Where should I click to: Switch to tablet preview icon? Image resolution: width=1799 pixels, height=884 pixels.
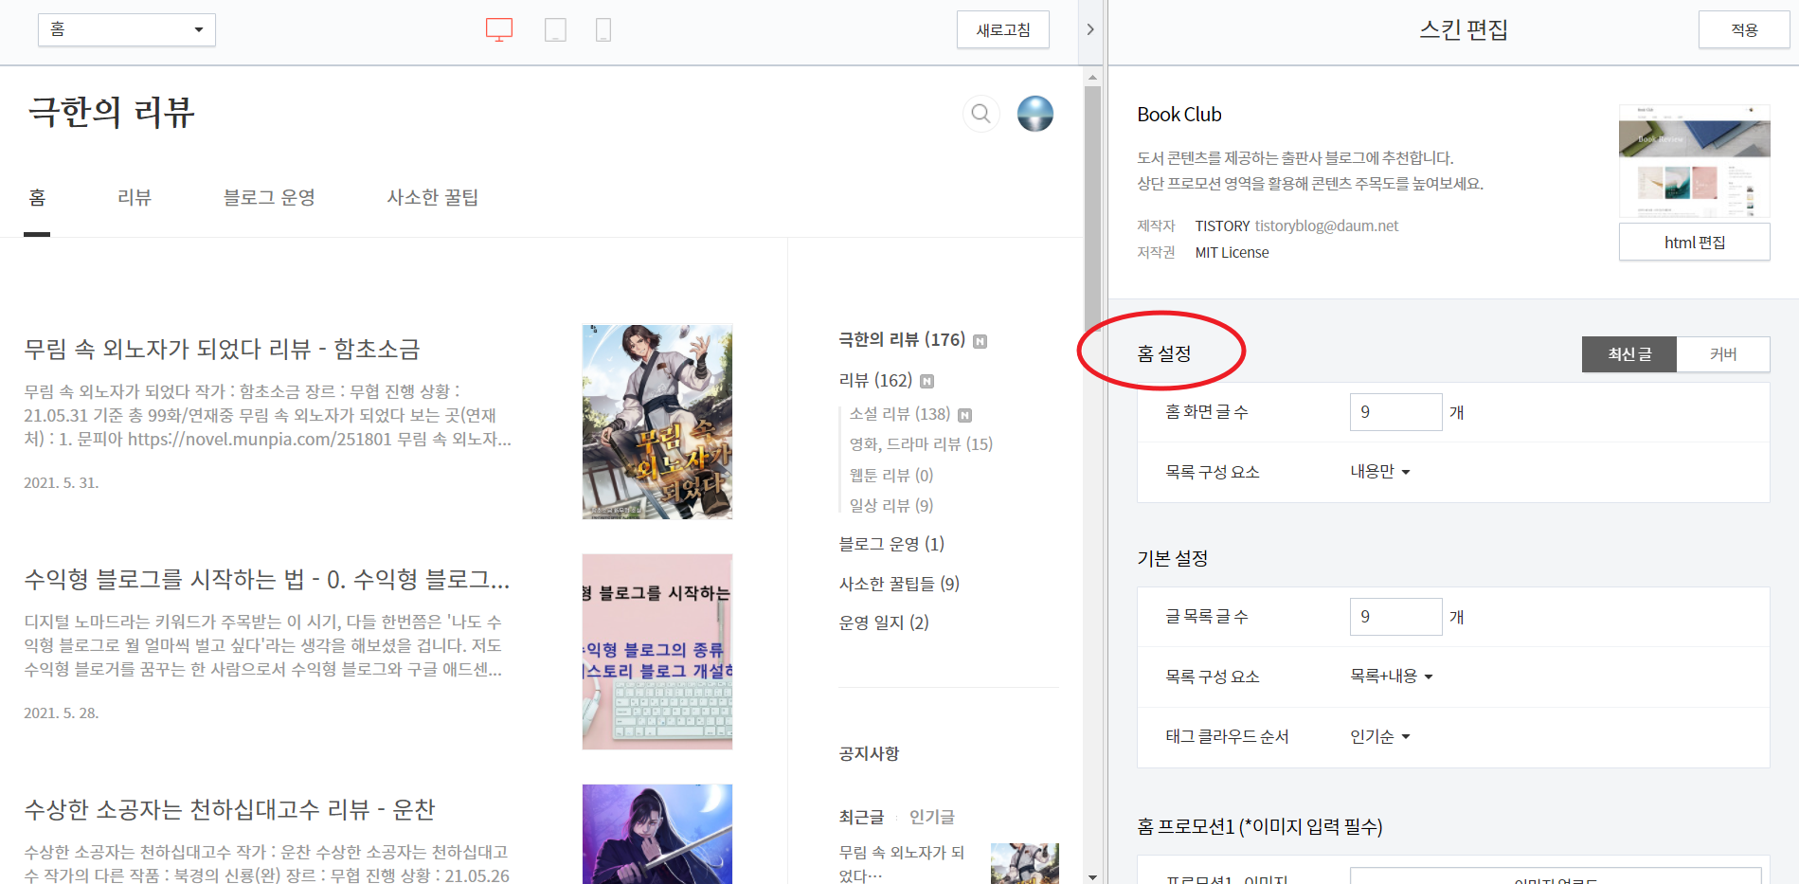[x=555, y=29]
